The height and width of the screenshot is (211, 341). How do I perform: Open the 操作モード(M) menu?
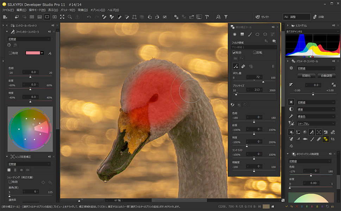coord(37,10)
